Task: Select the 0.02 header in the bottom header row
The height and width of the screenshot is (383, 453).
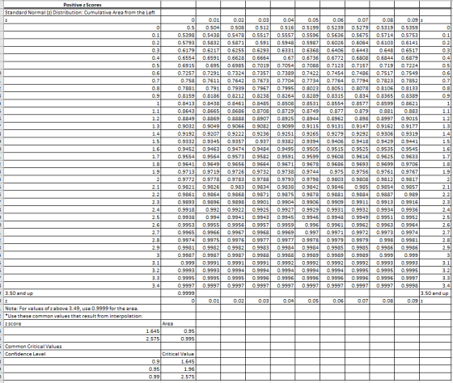Action: click(233, 301)
